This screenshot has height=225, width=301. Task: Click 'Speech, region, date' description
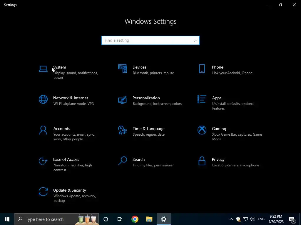click(x=148, y=134)
